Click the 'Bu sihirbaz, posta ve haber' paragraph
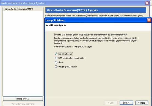Screen dimensions: 152x106 (x=96, y=40)
